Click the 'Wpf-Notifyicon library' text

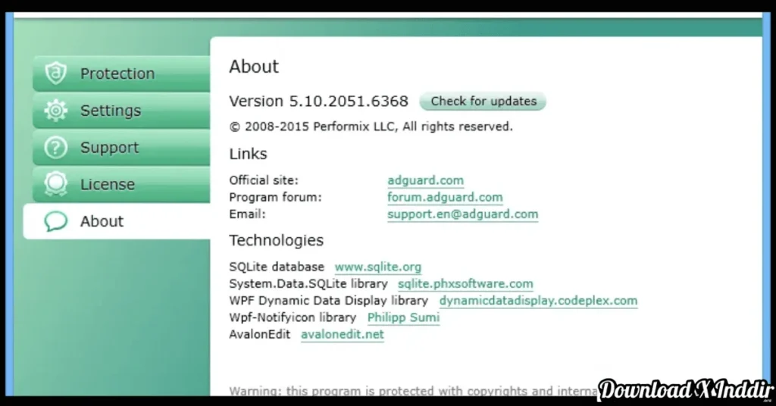point(293,317)
